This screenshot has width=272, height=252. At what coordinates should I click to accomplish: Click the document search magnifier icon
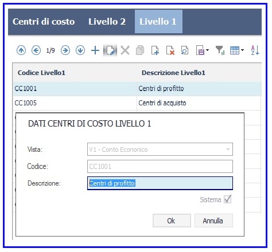(x=185, y=50)
